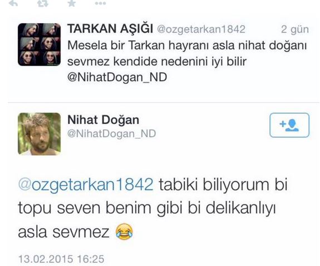This screenshot has width=320, height=266.
Task: Tap the 'asla sevmez' text in the reply
Action: [63, 232]
